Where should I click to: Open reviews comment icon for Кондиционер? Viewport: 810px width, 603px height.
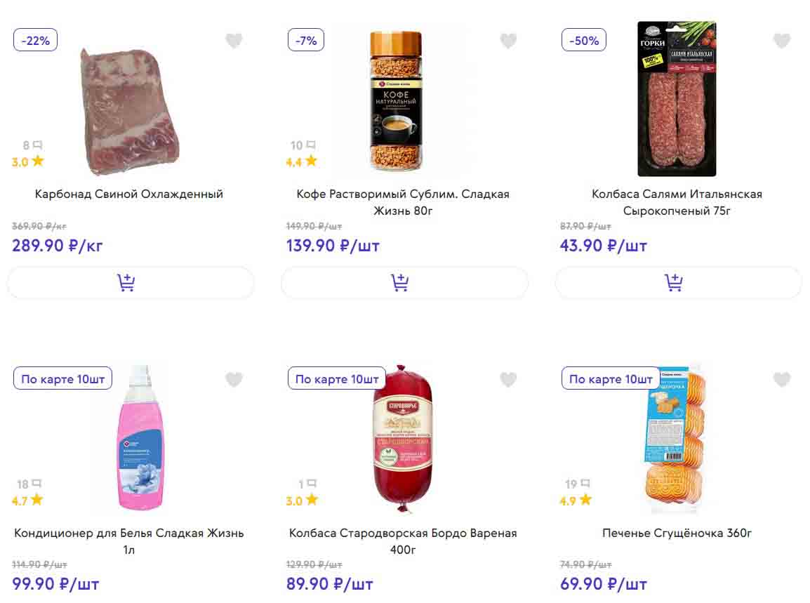36,484
